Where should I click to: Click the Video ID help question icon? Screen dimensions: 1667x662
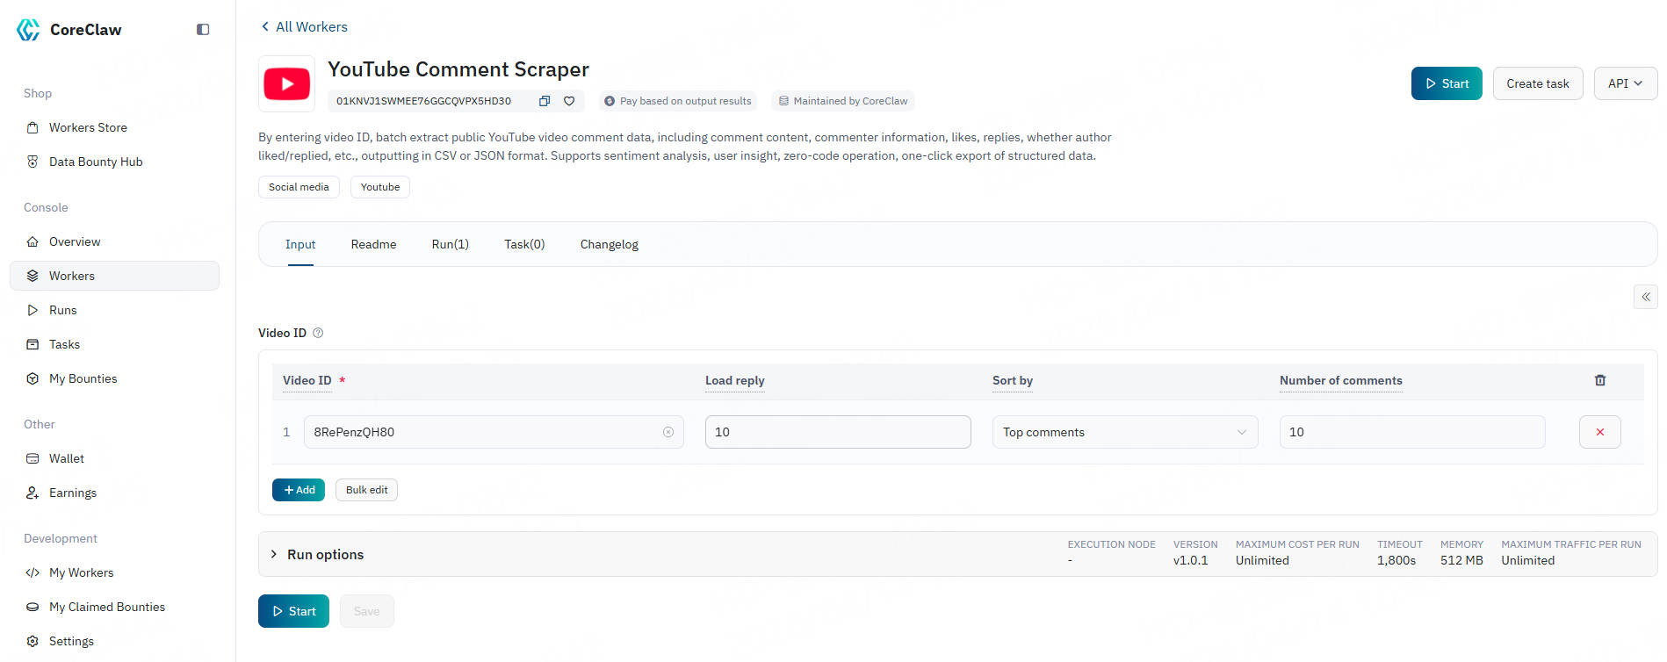click(x=318, y=333)
